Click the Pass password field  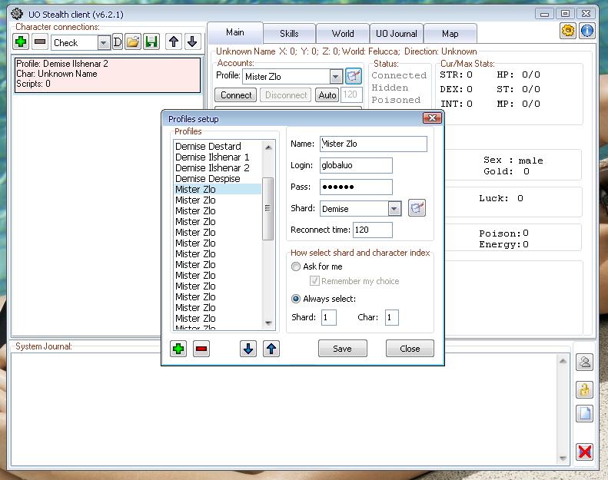pyautogui.click(x=356, y=187)
